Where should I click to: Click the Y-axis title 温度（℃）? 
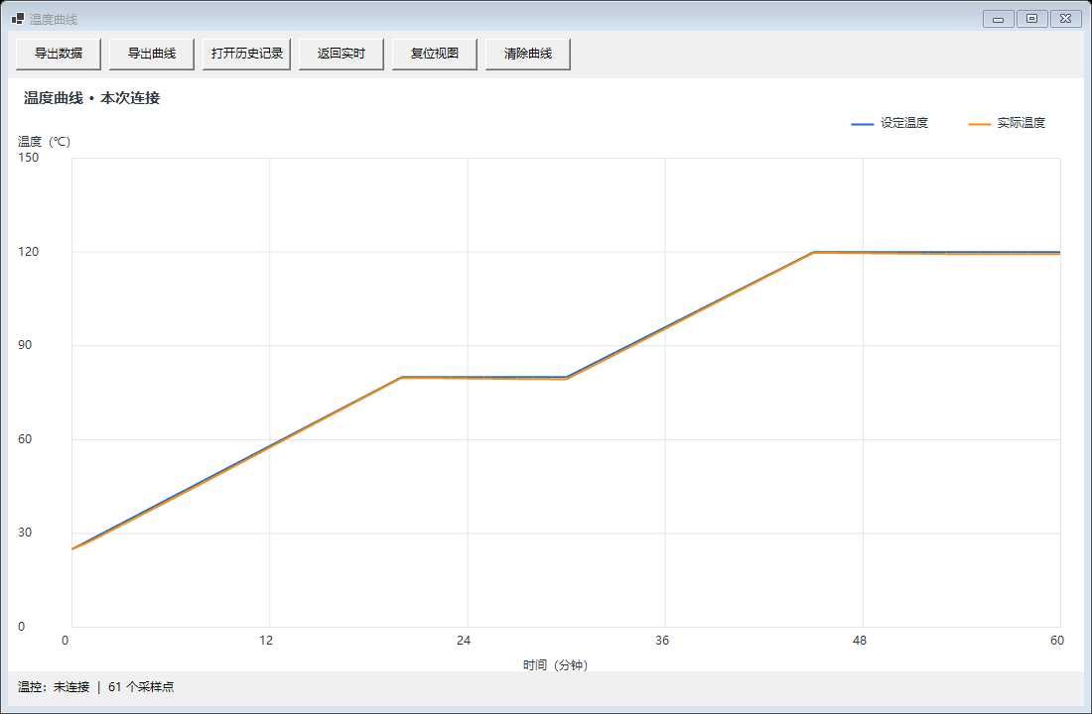(44, 142)
